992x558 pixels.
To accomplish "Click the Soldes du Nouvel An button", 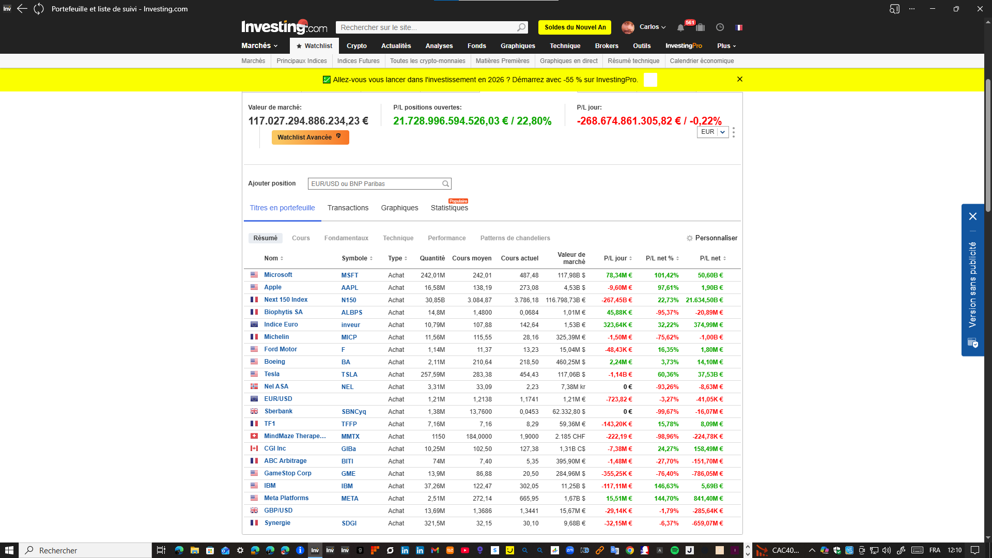I will point(575,27).
